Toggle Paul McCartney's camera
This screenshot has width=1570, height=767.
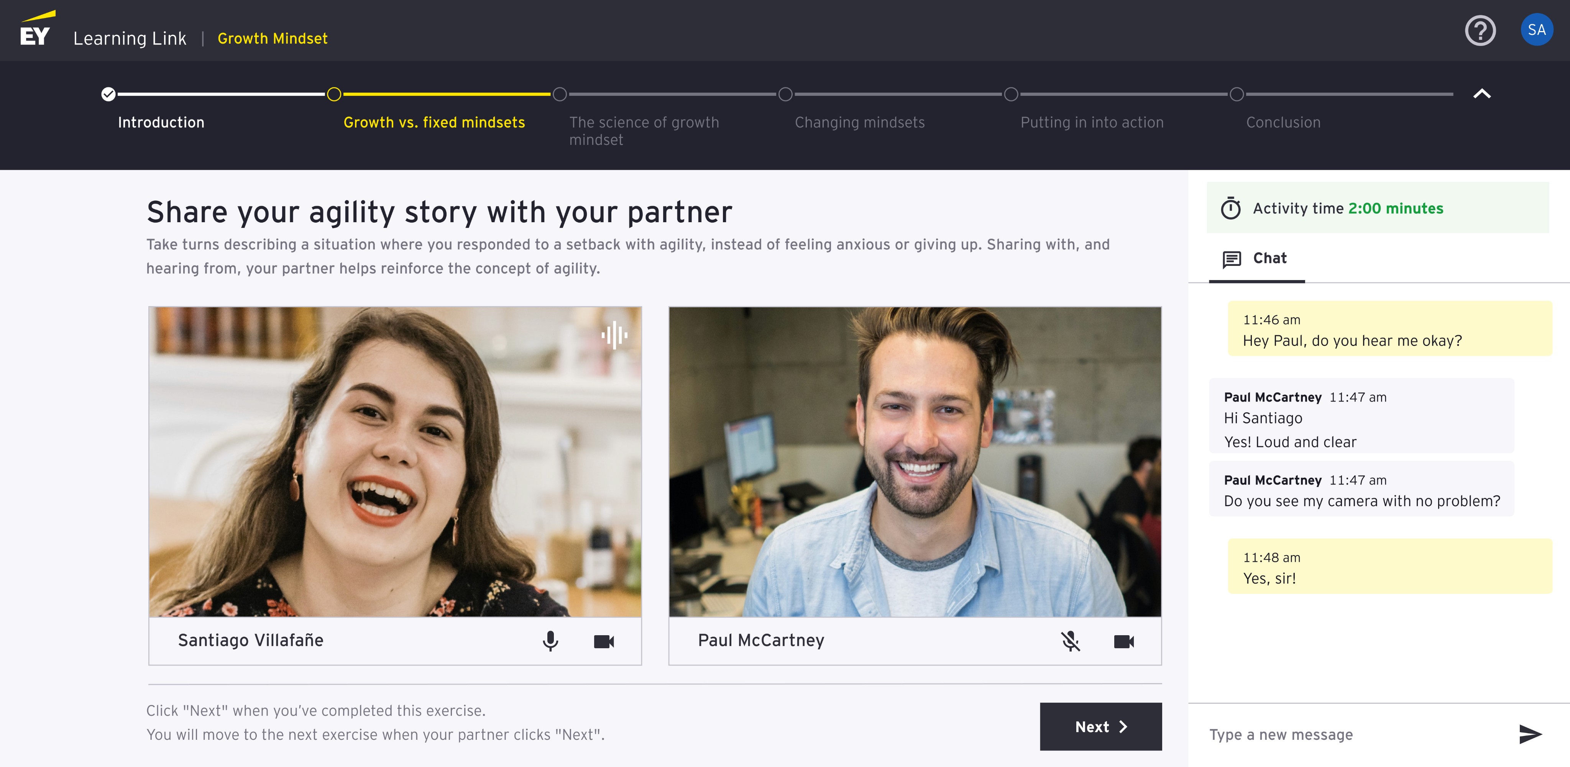click(1123, 641)
